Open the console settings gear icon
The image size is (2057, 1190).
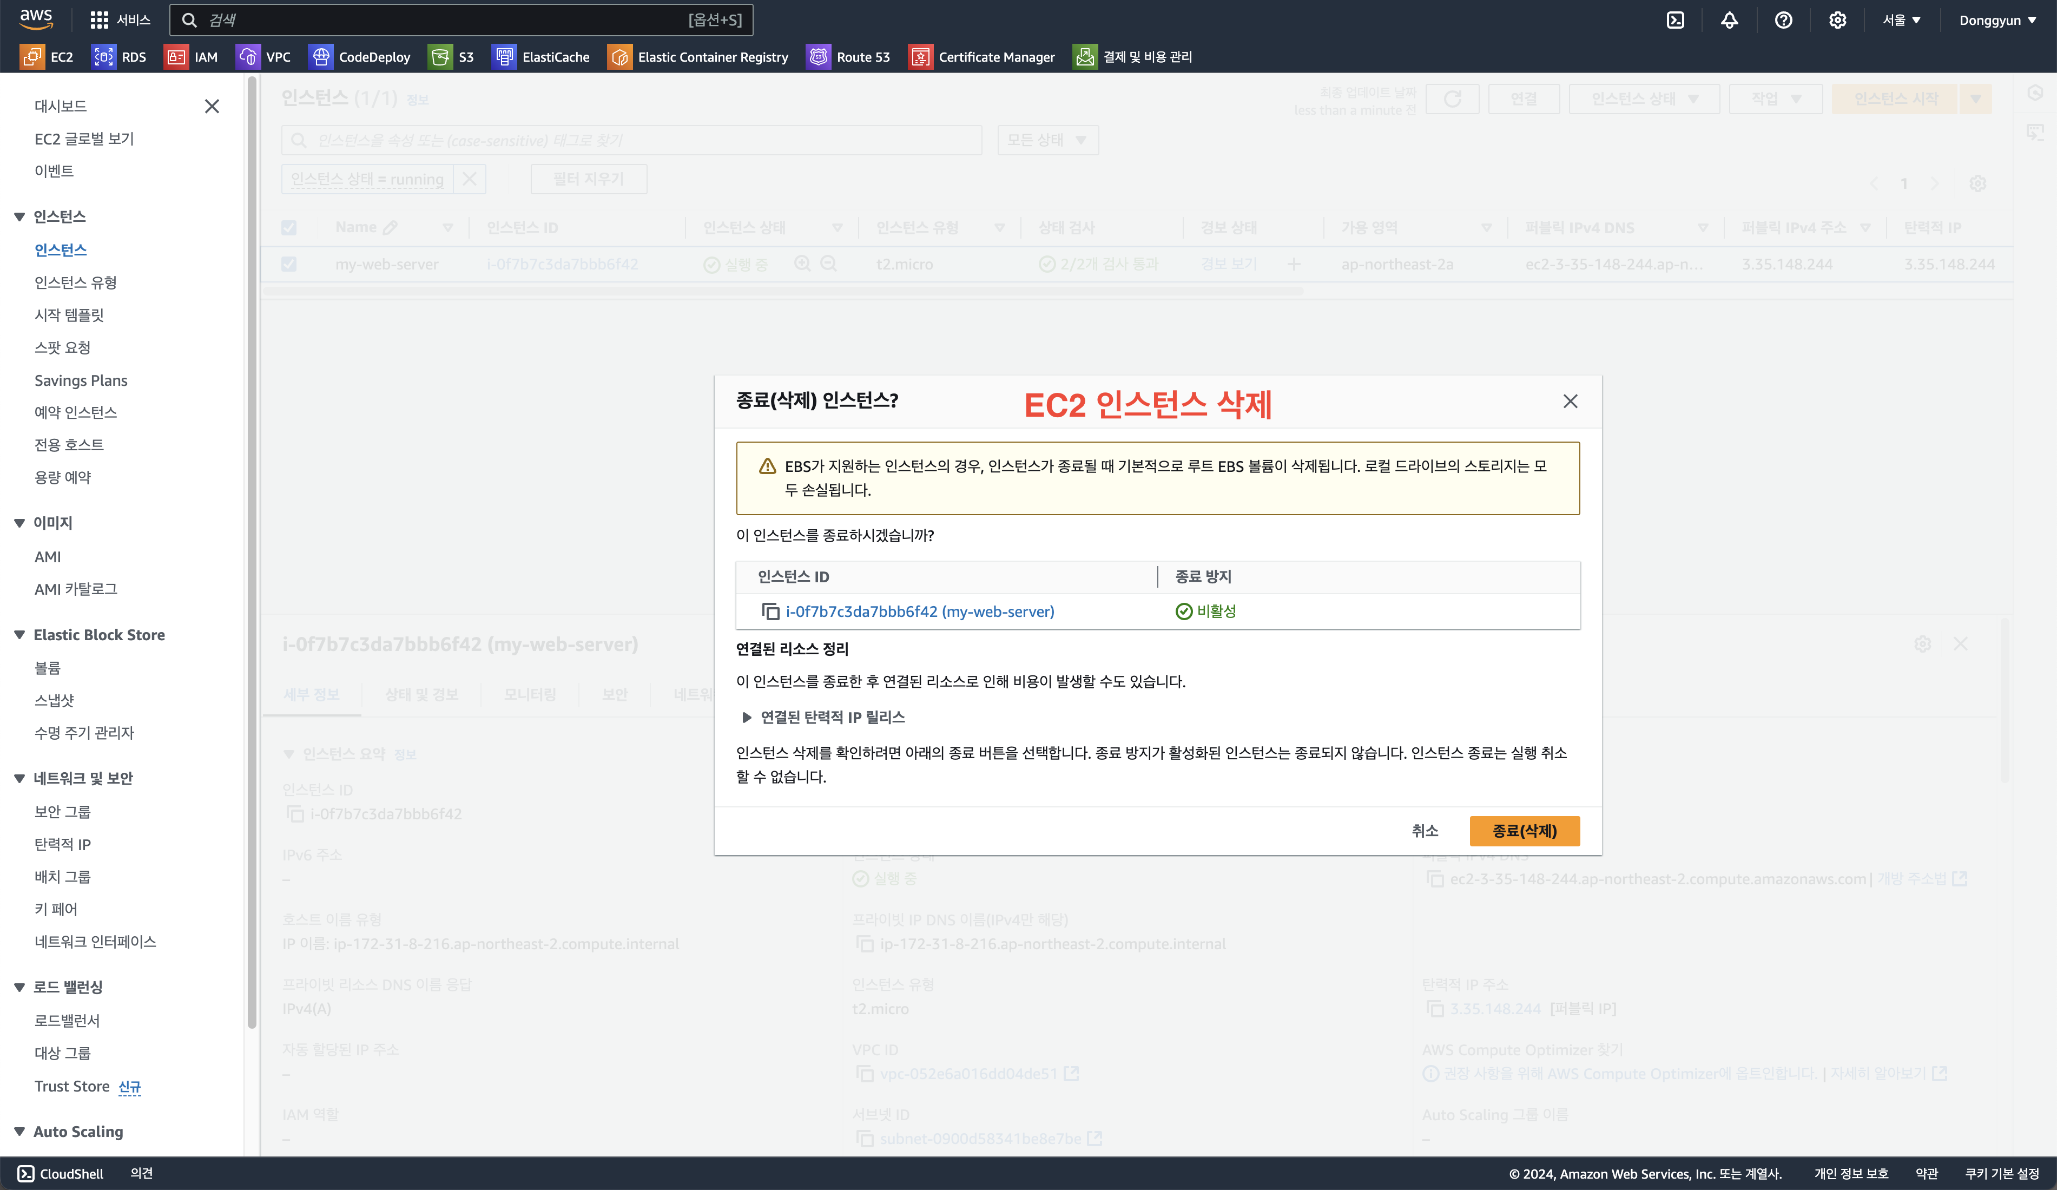tap(1837, 21)
